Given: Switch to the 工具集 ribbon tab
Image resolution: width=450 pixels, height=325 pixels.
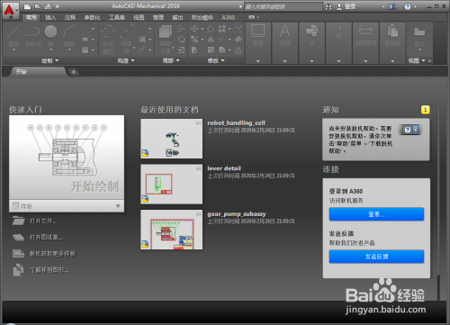Looking at the screenshot, I should pos(117,17).
